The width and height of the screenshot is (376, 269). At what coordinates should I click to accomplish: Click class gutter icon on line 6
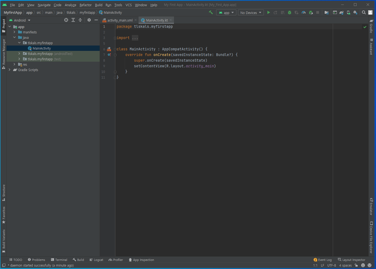coord(109,49)
